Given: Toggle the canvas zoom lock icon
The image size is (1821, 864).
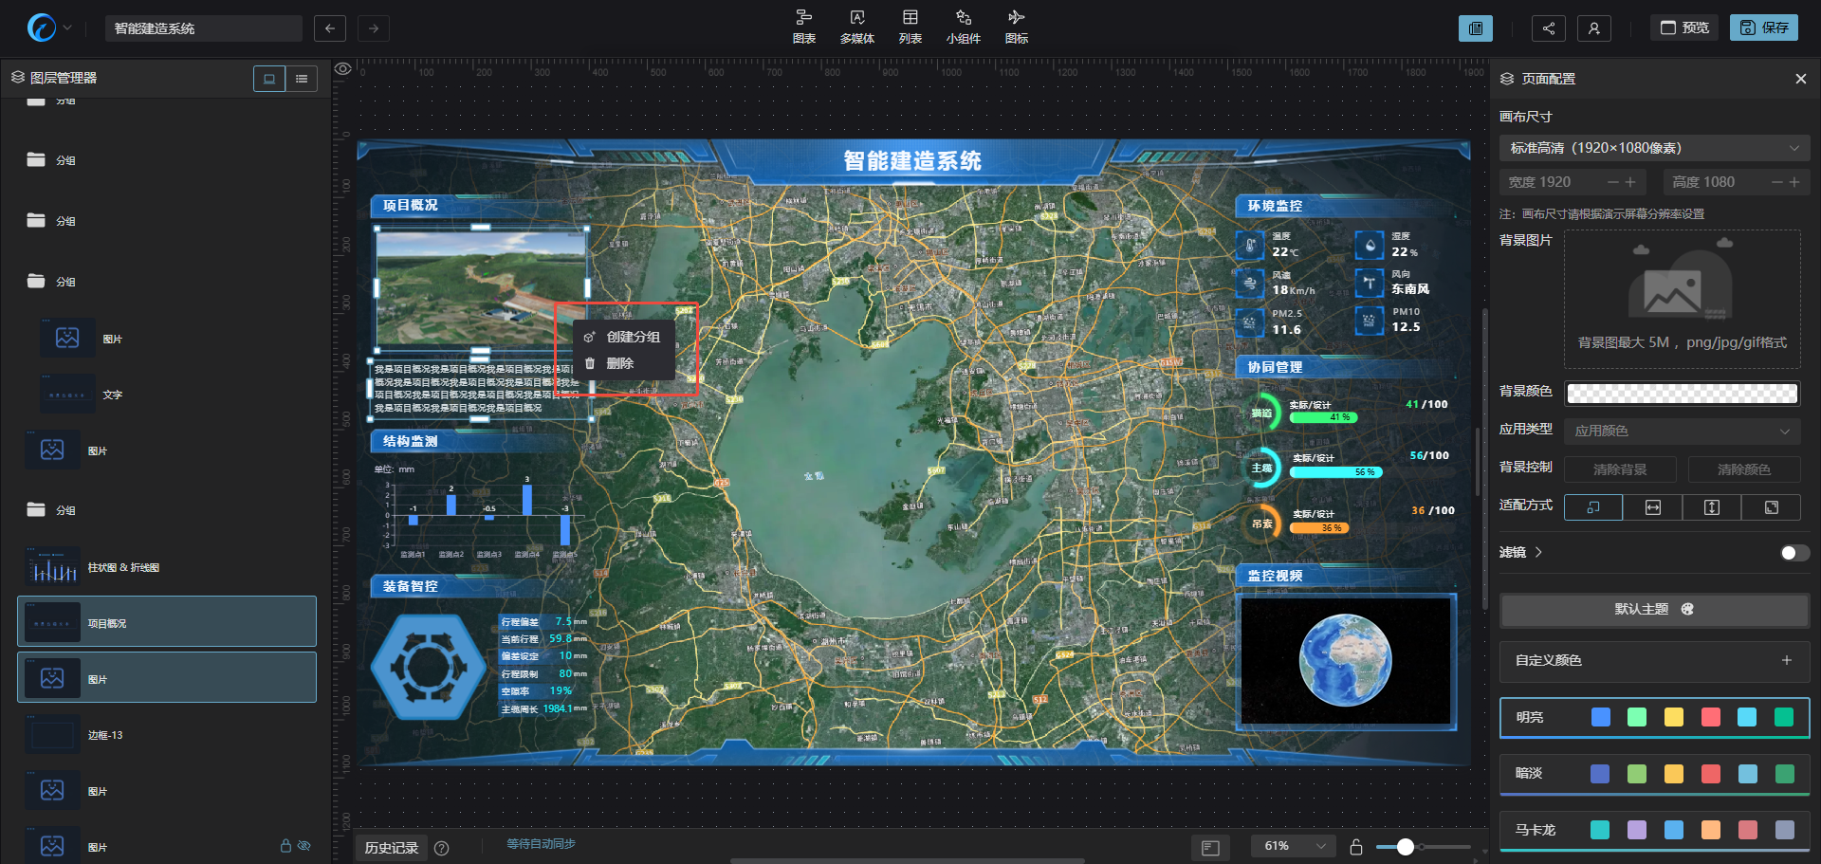Looking at the screenshot, I should 1356,847.
